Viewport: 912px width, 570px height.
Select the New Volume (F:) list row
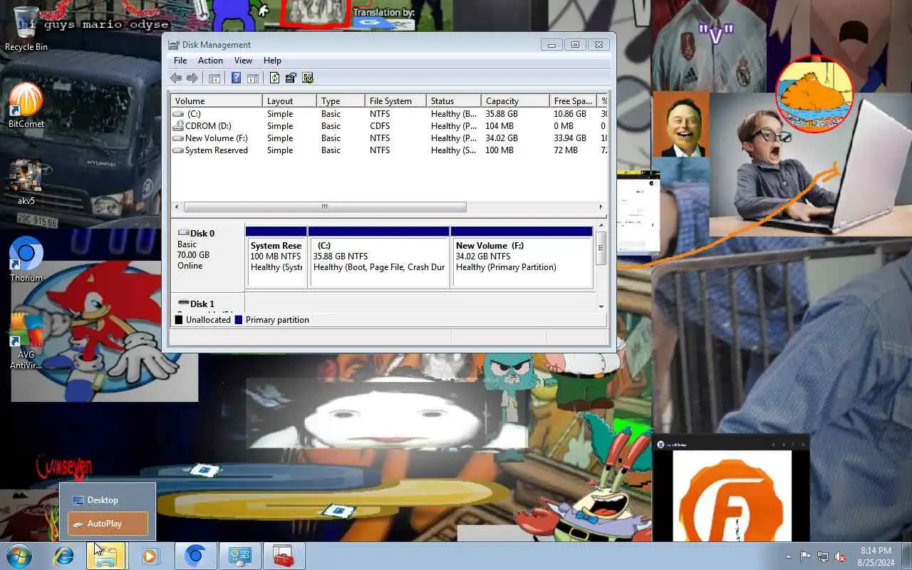pos(389,138)
